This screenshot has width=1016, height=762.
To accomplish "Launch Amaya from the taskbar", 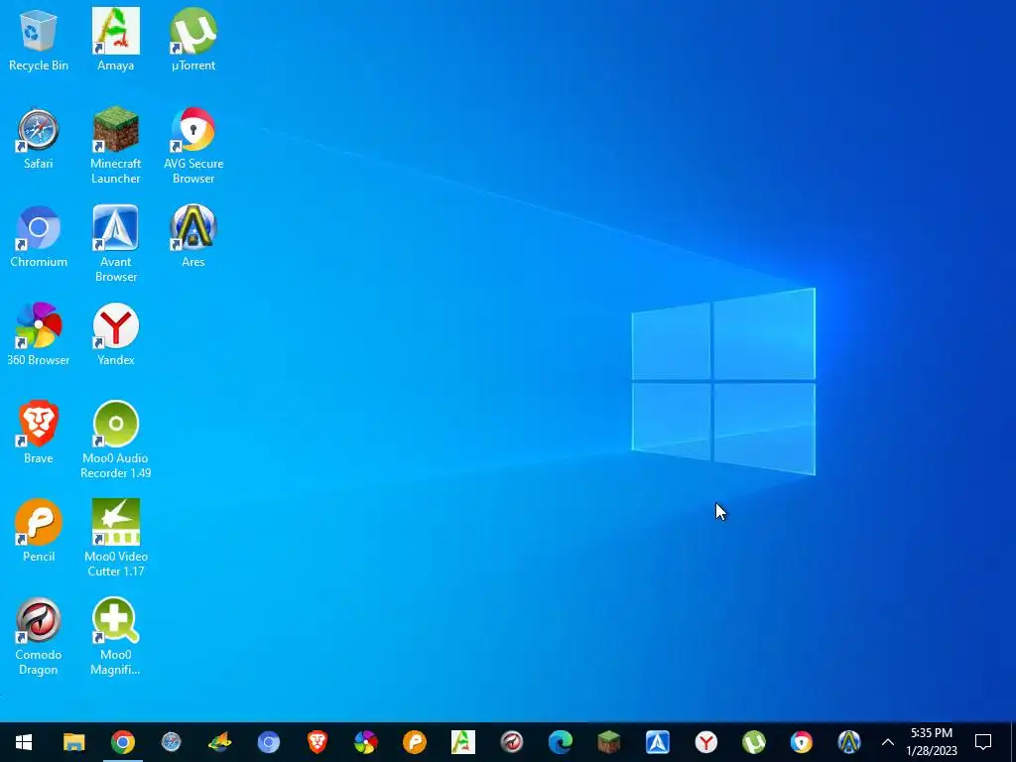I will coord(462,742).
